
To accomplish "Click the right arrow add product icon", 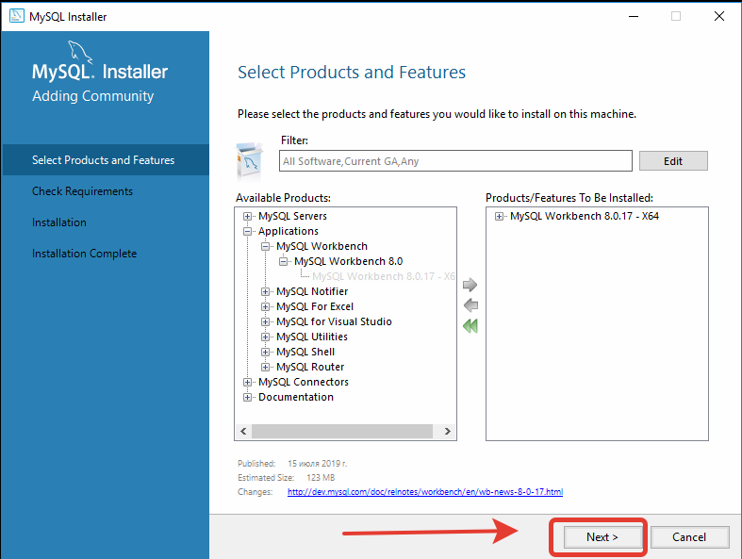I will [x=470, y=285].
